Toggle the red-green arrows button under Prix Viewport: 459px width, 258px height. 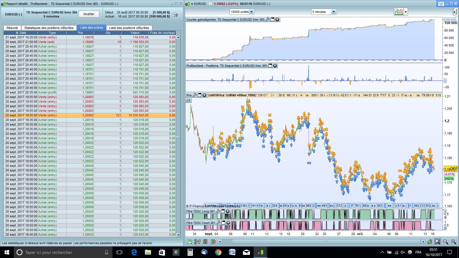188,100
